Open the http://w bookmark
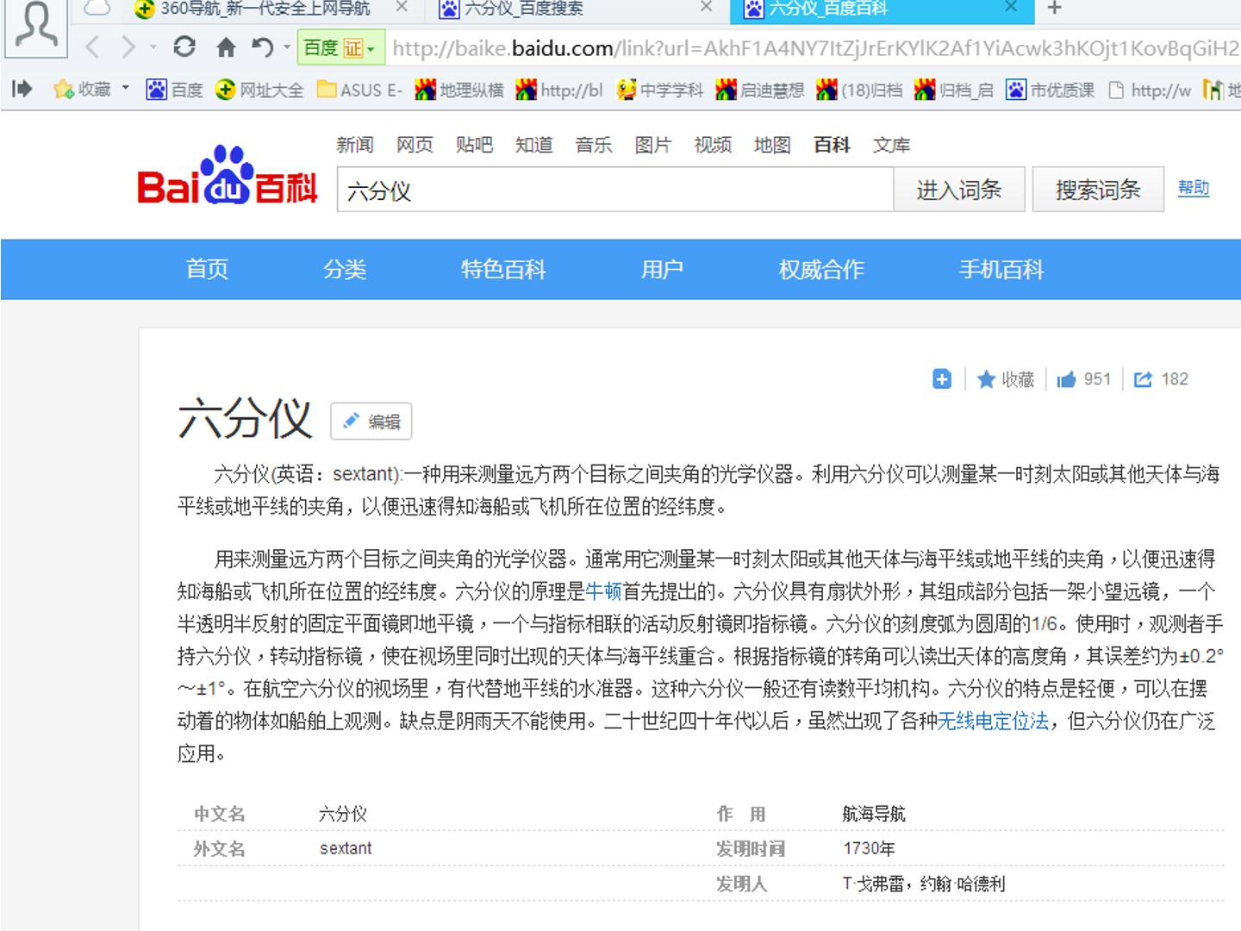Screen dimensions: 1241x931 (1150, 90)
